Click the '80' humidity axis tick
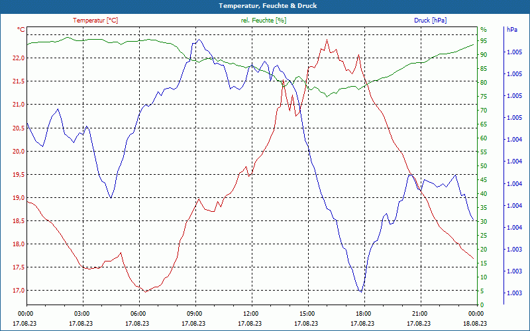The image size is (530, 331). pyautogui.click(x=484, y=82)
